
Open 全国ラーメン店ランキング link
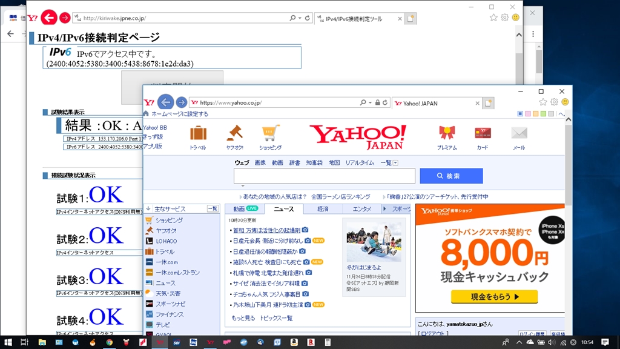coord(340,197)
